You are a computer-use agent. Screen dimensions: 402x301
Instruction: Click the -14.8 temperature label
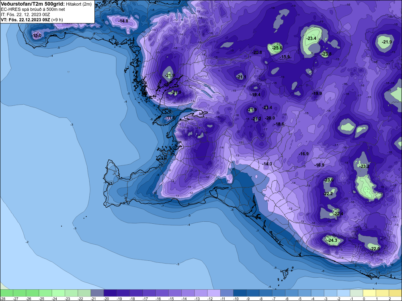coord(123,21)
